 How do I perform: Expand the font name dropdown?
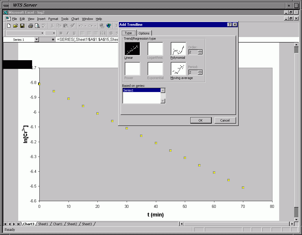(42, 33)
